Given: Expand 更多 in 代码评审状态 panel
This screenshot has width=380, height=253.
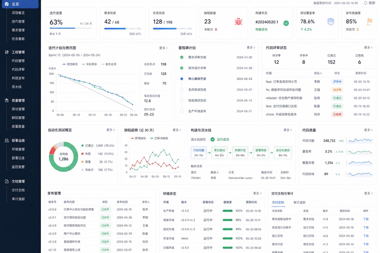Looking at the screenshot, I should pyautogui.click(x=368, y=48).
